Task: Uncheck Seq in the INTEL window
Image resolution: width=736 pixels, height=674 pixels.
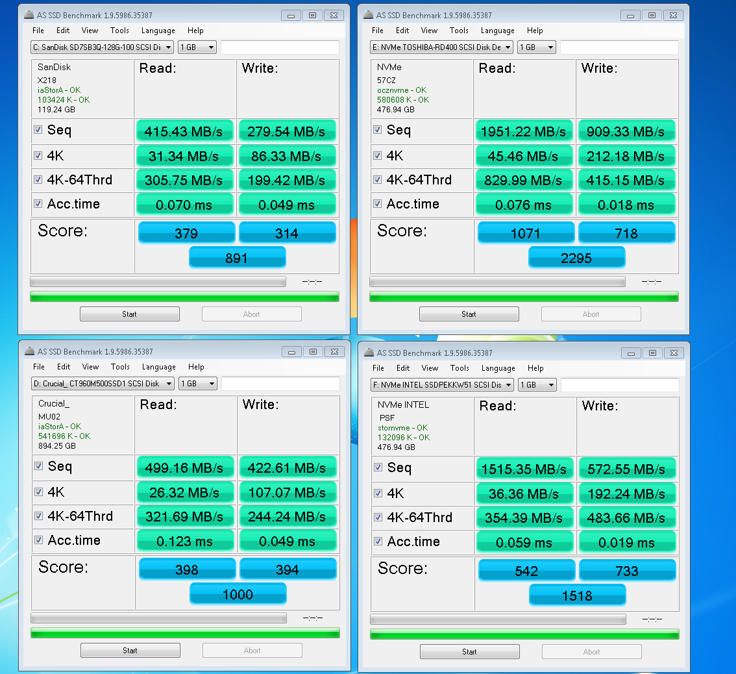Action: (378, 468)
